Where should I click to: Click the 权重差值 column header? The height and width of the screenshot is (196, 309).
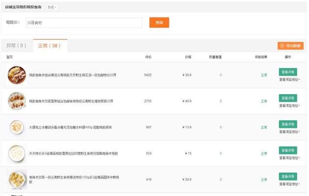pyautogui.click(x=215, y=57)
